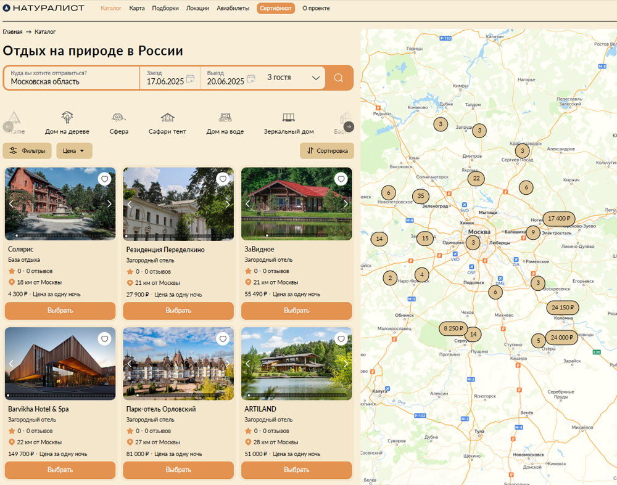
Task: Go to Главная breadcrumb link
Action: tap(12, 32)
